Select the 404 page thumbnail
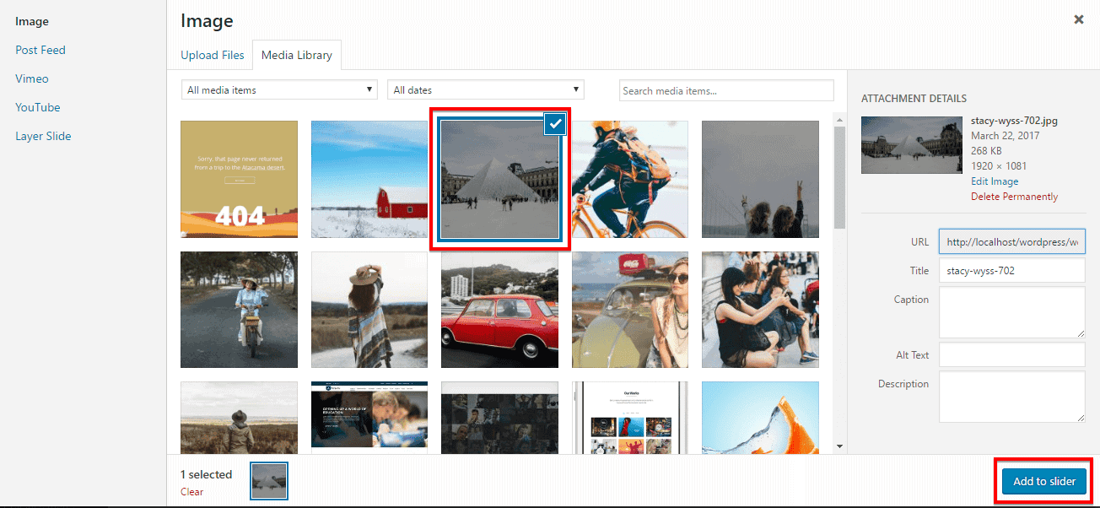 239,179
